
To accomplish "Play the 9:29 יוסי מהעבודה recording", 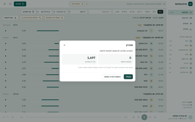I will (6, 31).
